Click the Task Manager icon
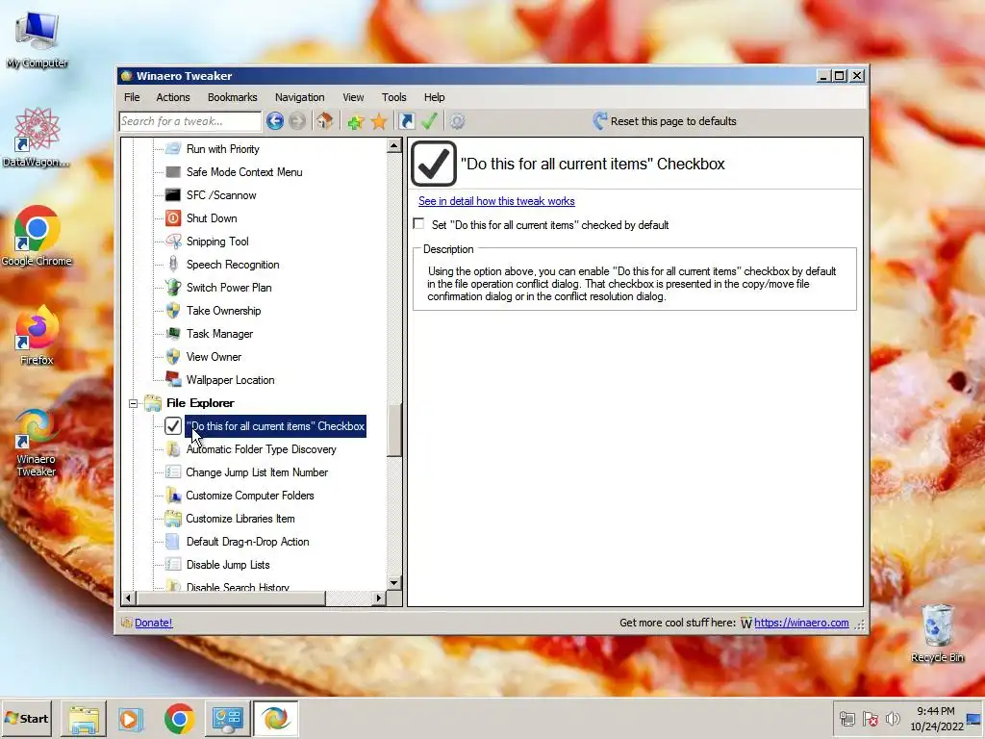 point(173,334)
